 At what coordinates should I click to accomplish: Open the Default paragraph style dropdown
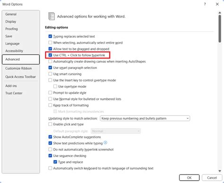pos(116,131)
